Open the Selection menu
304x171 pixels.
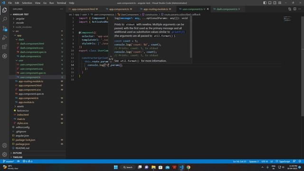[27, 3]
